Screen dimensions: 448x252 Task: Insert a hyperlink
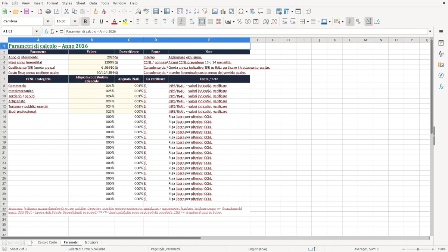(252, 12)
